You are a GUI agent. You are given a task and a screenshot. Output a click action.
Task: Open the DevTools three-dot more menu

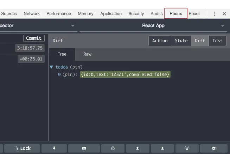215,14
